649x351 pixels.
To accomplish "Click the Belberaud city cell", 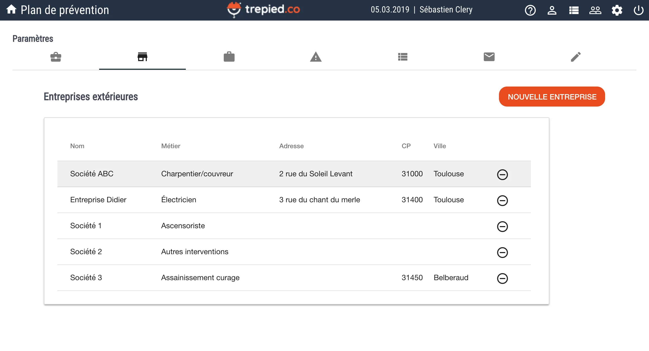I will 451,277.
